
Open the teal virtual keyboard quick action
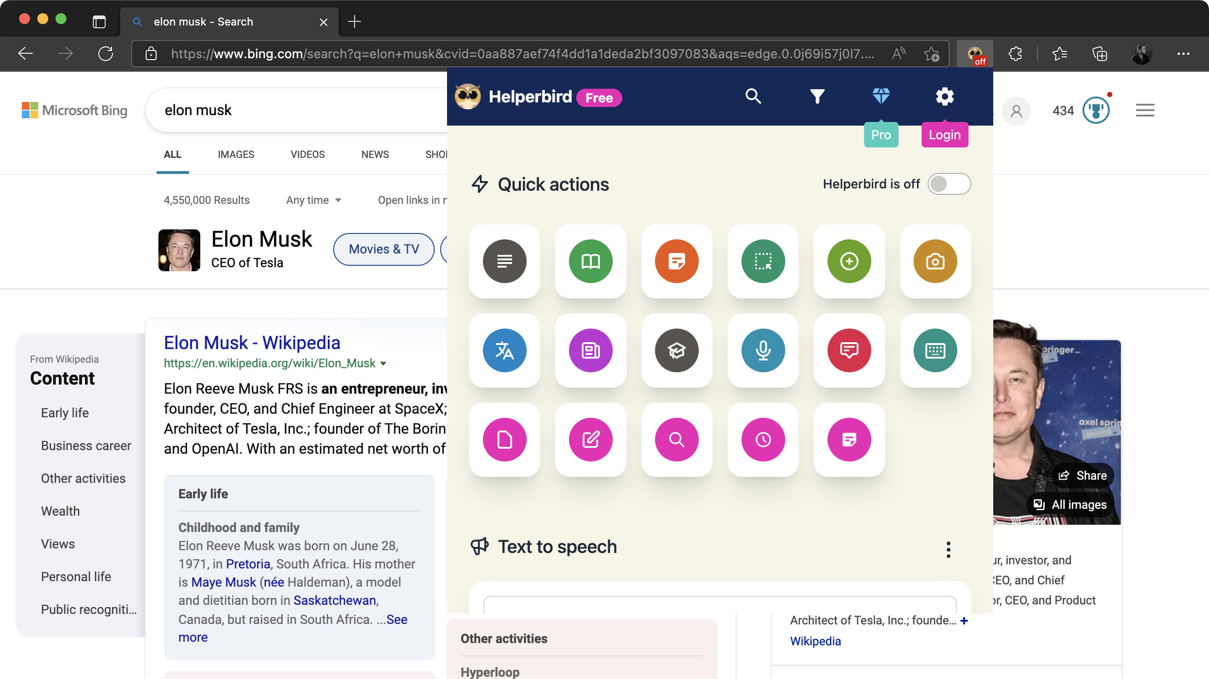click(x=935, y=350)
